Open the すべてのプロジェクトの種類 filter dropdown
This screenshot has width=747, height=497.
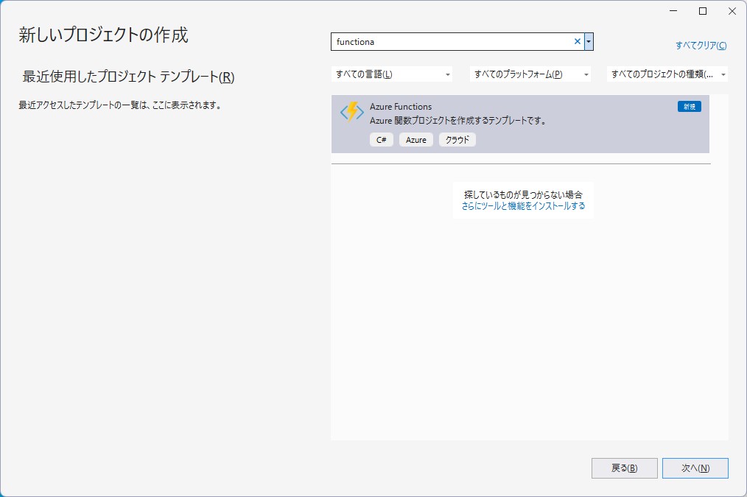click(667, 74)
